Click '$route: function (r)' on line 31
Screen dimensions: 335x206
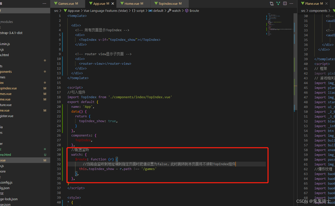click(x=95, y=159)
